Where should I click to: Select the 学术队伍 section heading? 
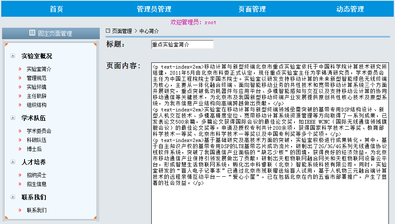click(34, 118)
